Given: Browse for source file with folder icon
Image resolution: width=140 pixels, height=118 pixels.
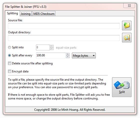Looking at the screenshot, I should tap(127, 26).
